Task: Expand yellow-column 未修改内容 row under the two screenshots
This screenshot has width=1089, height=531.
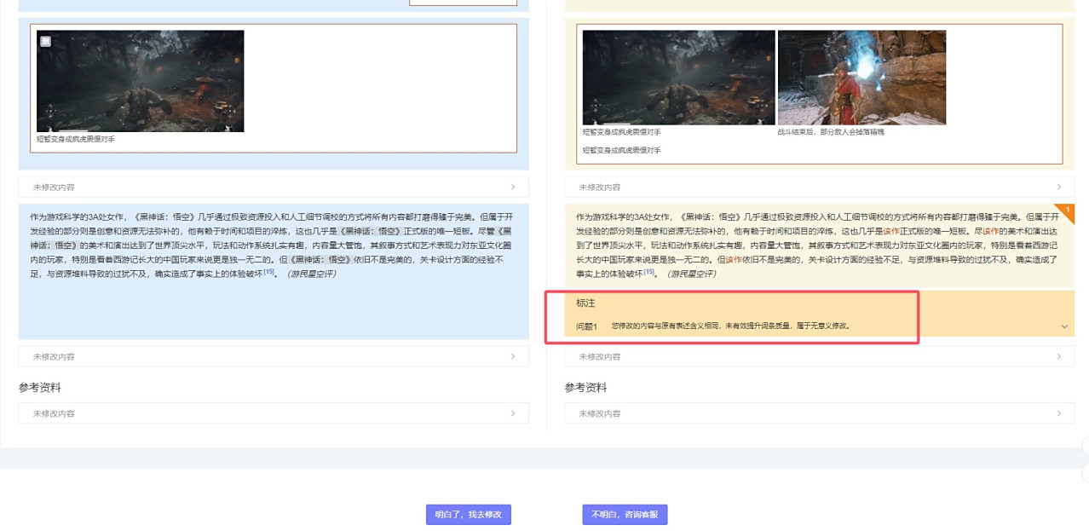Action: [x=819, y=187]
